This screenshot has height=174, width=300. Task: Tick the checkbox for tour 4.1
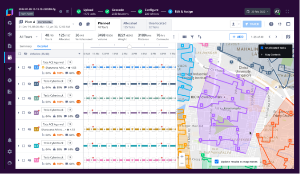click(24, 113)
